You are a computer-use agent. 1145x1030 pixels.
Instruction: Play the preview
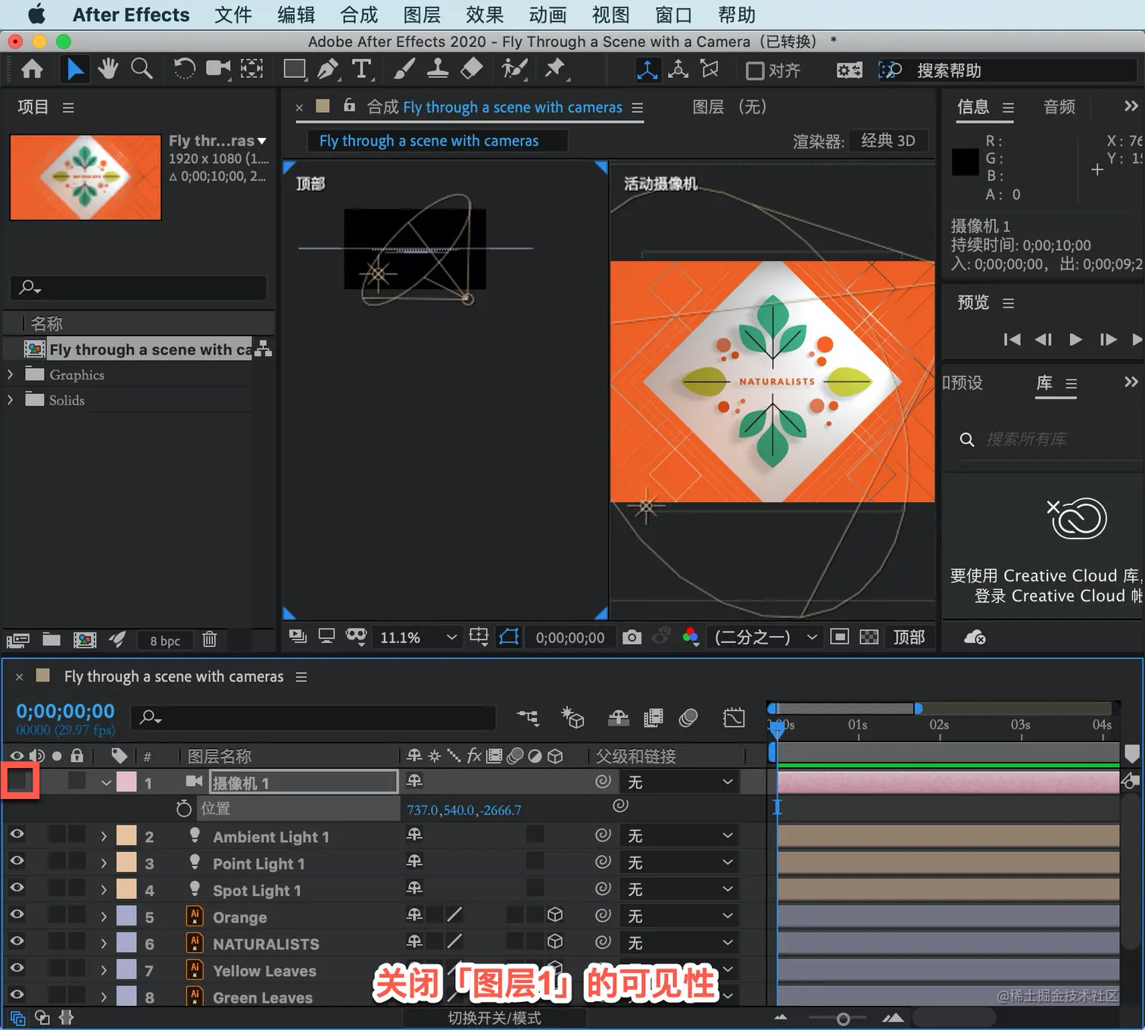1075,339
